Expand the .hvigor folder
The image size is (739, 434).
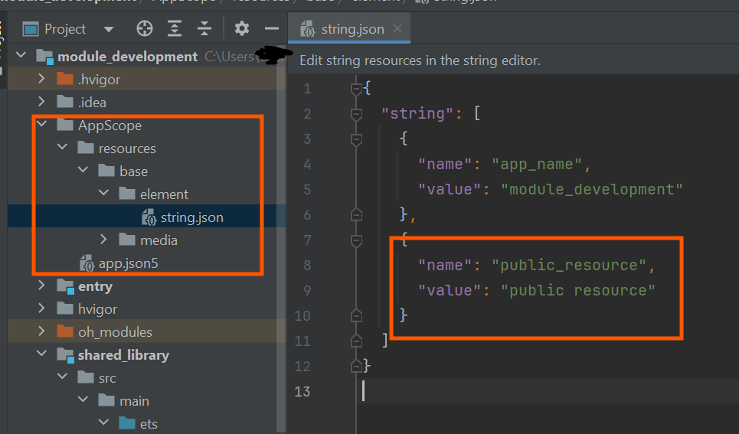(x=42, y=80)
